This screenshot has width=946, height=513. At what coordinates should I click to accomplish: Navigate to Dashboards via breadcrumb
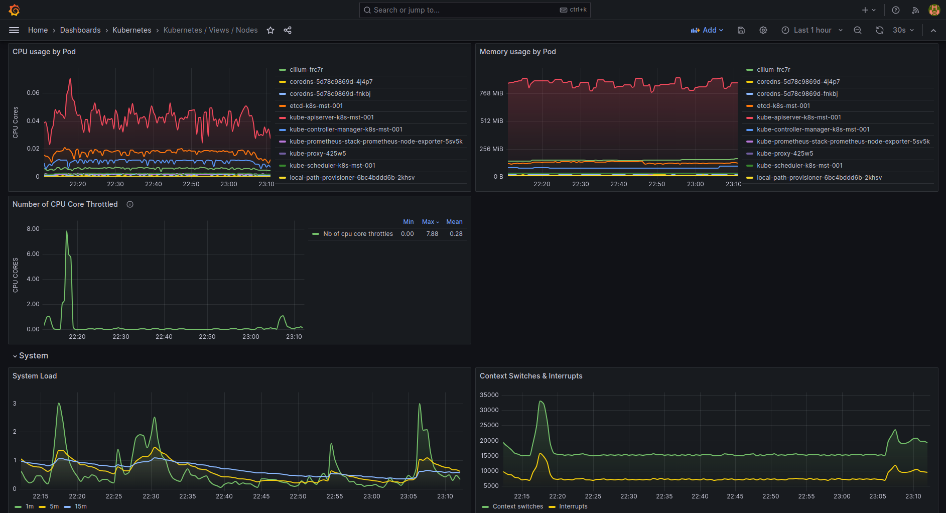pyautogui.click(x=80, y=30)
